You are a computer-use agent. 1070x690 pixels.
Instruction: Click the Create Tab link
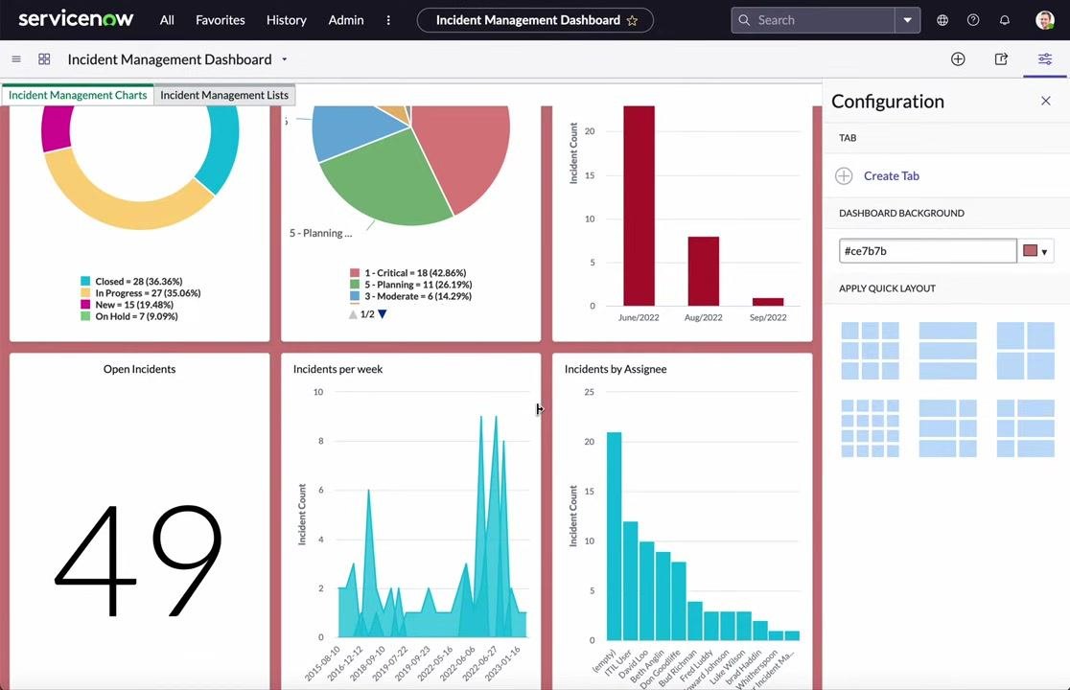click(892, 176)
